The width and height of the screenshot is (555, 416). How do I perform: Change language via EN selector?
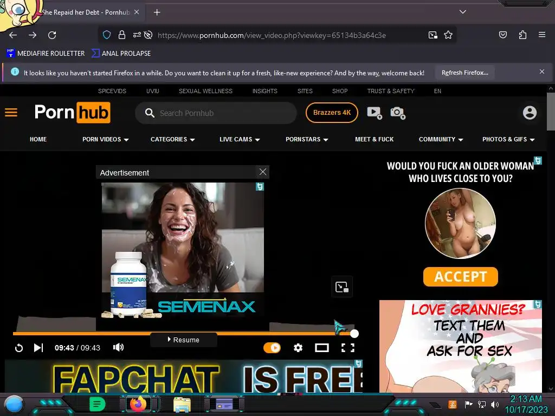click(x=437, y=91)
